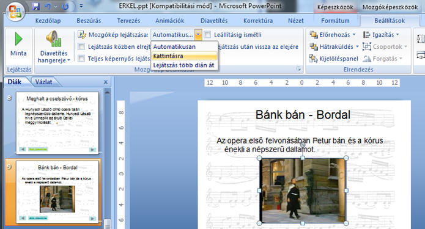The image size is (425, 229).
Task: Open Mozgókép beállításai dialog launcher
Action: (298, 69)
